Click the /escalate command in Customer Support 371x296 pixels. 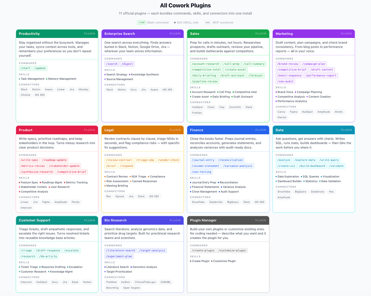coord(71,250)
